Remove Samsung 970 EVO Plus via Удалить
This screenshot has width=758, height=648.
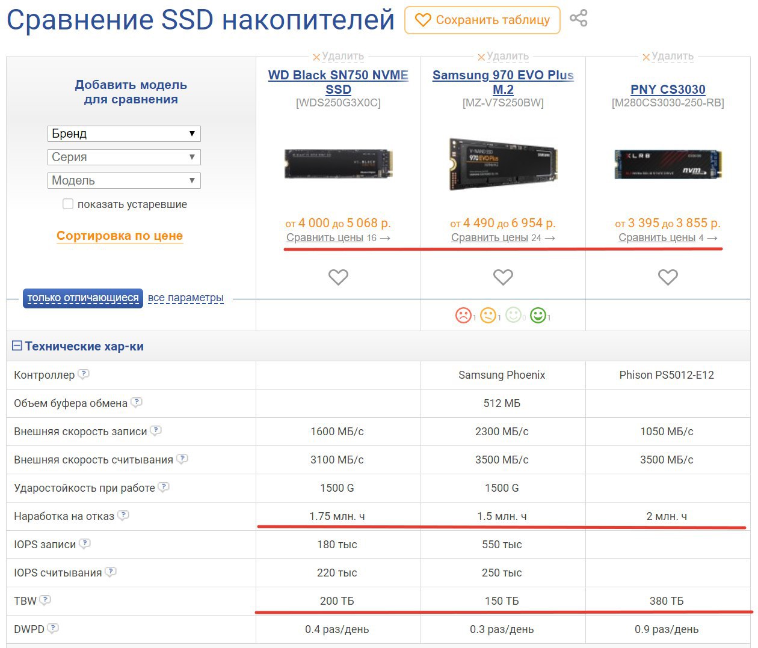503,57
